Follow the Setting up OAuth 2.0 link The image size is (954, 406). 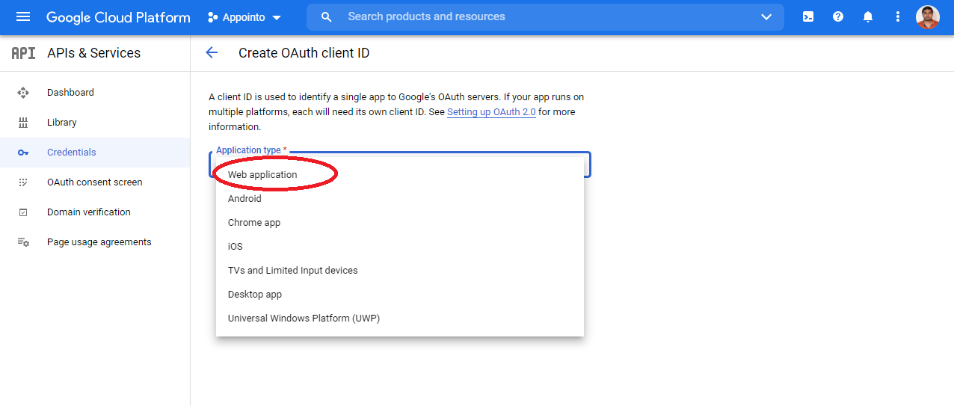point(491,112)
